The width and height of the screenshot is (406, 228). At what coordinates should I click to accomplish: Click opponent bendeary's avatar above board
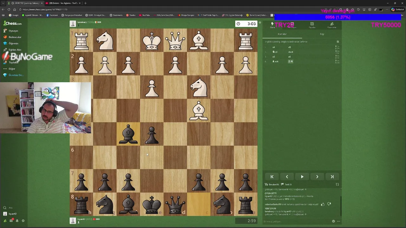(73, 24)
